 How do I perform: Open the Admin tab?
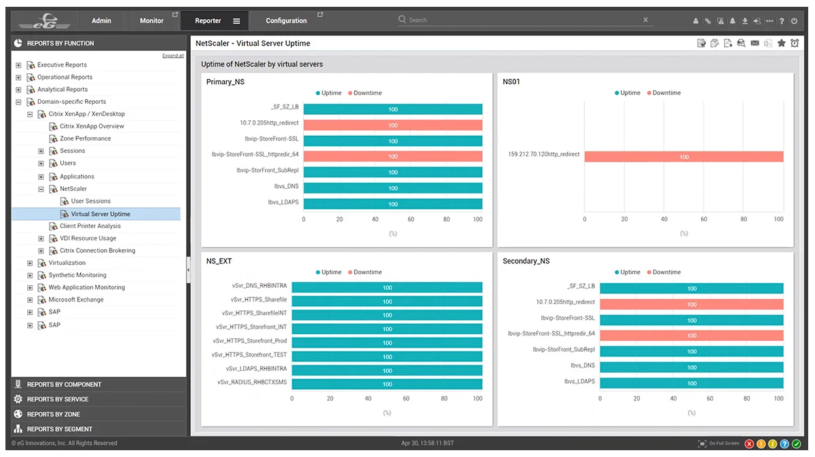tap(101, 21)
